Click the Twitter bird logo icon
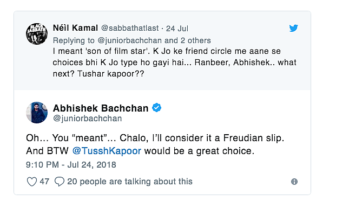The width and height of the screenshot is (362, 201). [x=293, y=28]
